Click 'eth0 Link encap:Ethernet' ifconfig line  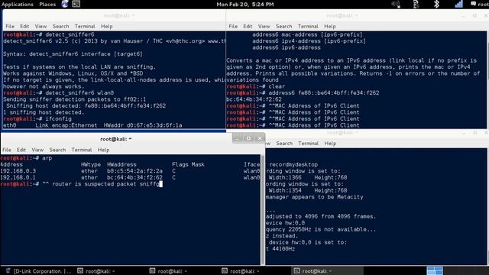92,125
